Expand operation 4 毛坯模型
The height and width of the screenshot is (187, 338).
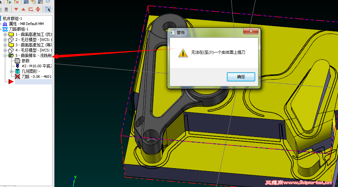5,50
